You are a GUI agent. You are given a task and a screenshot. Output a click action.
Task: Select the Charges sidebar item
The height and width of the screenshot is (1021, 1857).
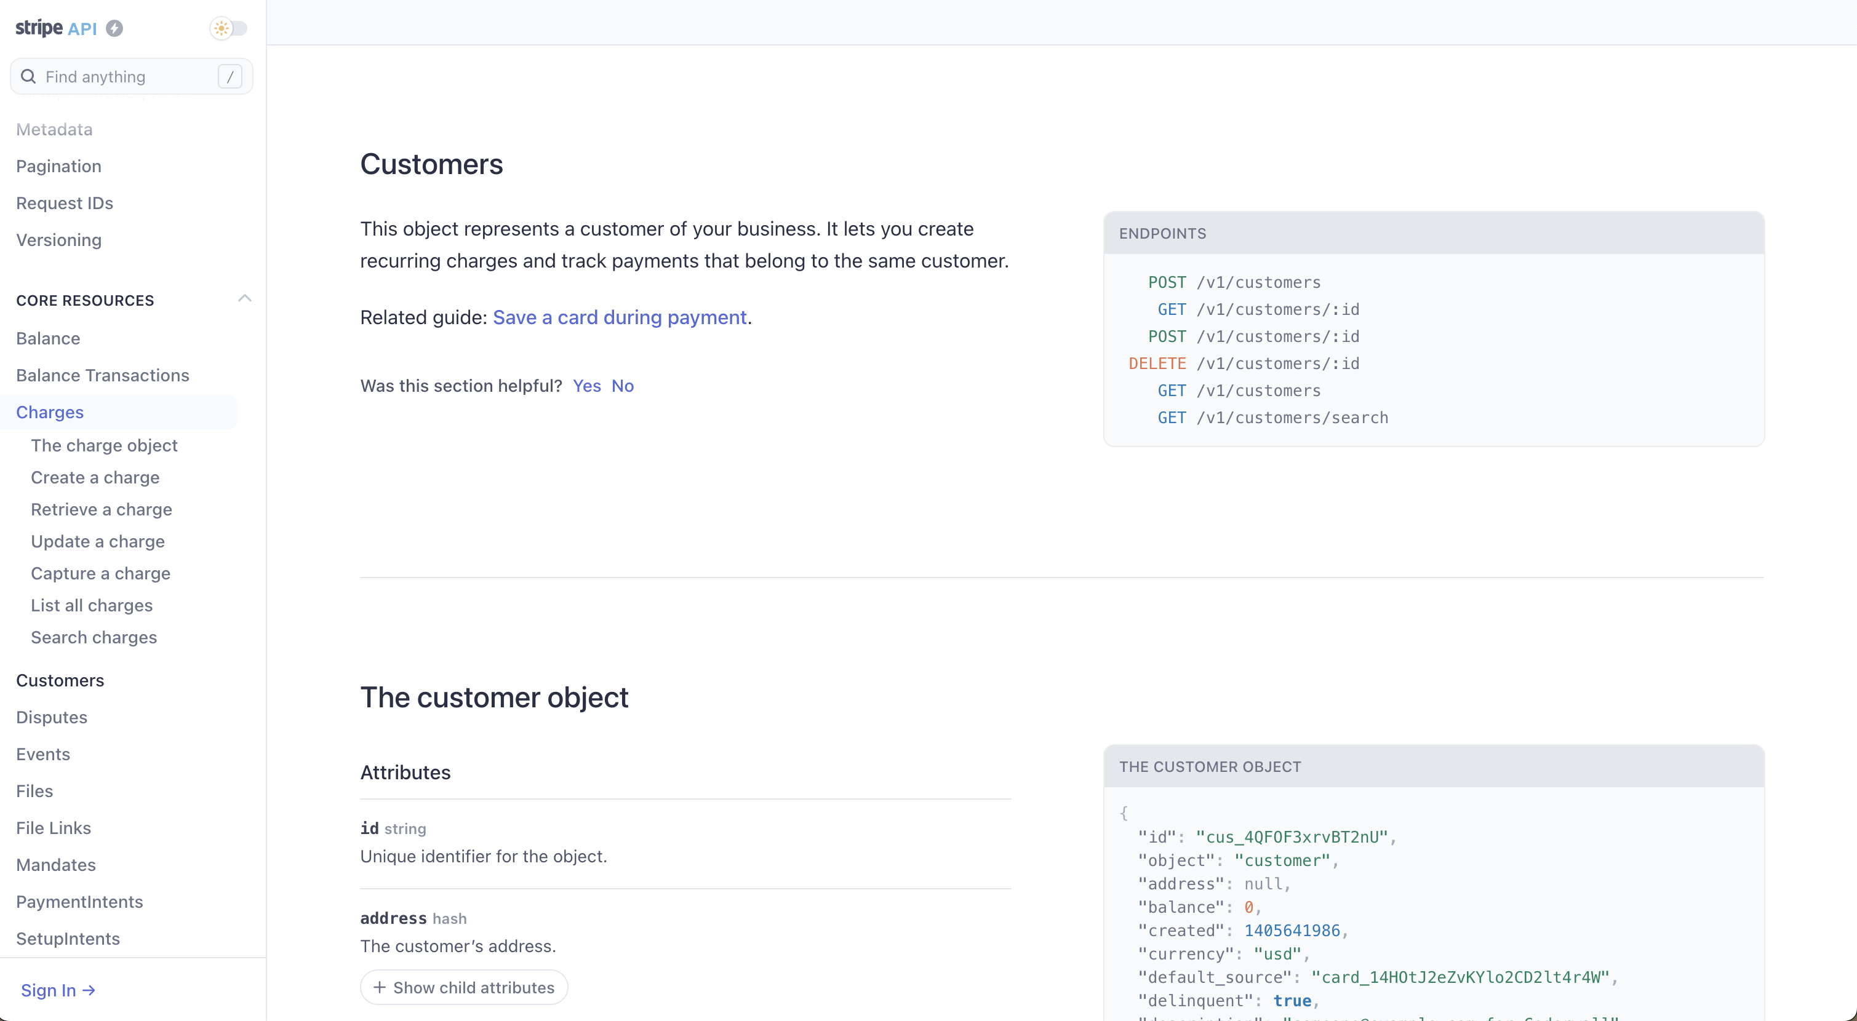pos(119,412)
